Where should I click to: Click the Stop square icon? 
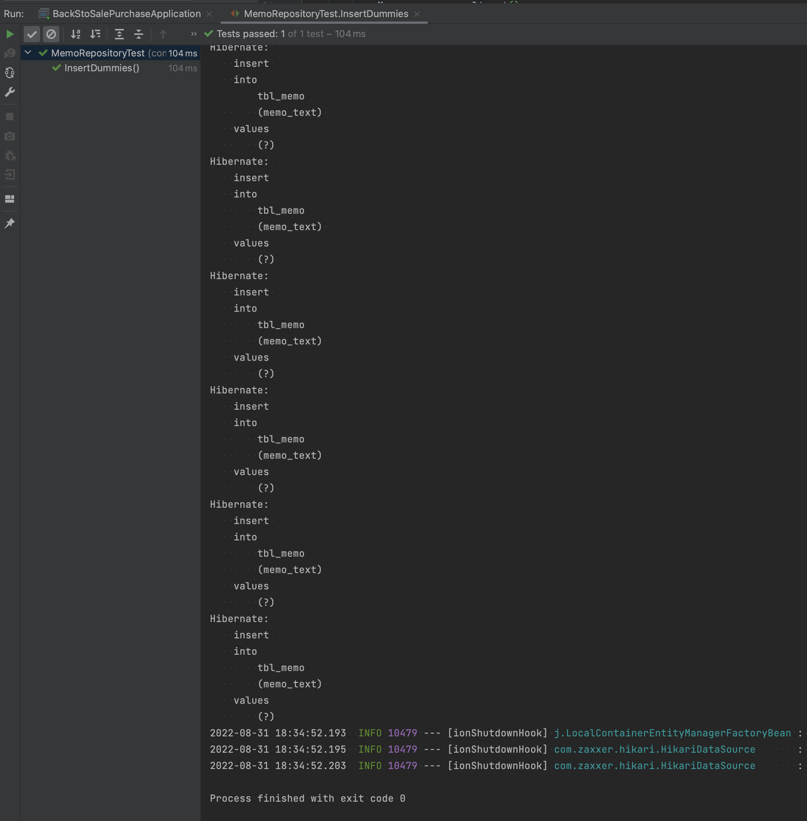10,117
